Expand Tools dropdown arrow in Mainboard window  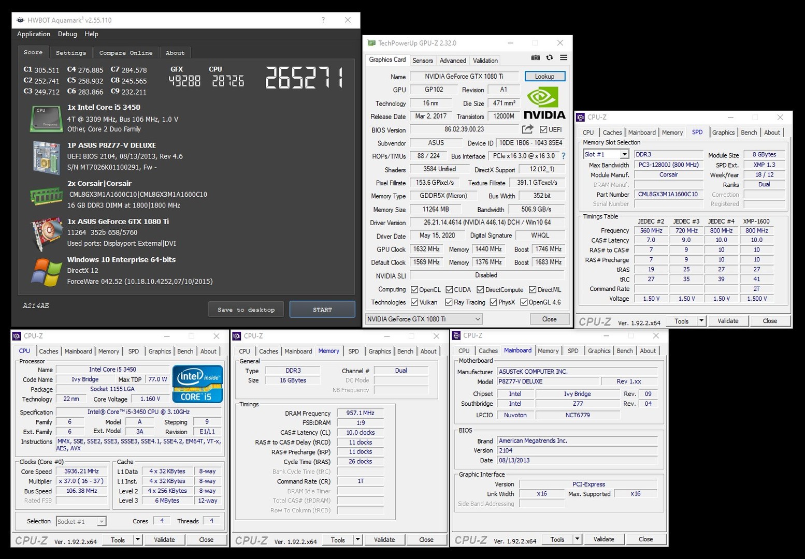[x=577, y=539]
